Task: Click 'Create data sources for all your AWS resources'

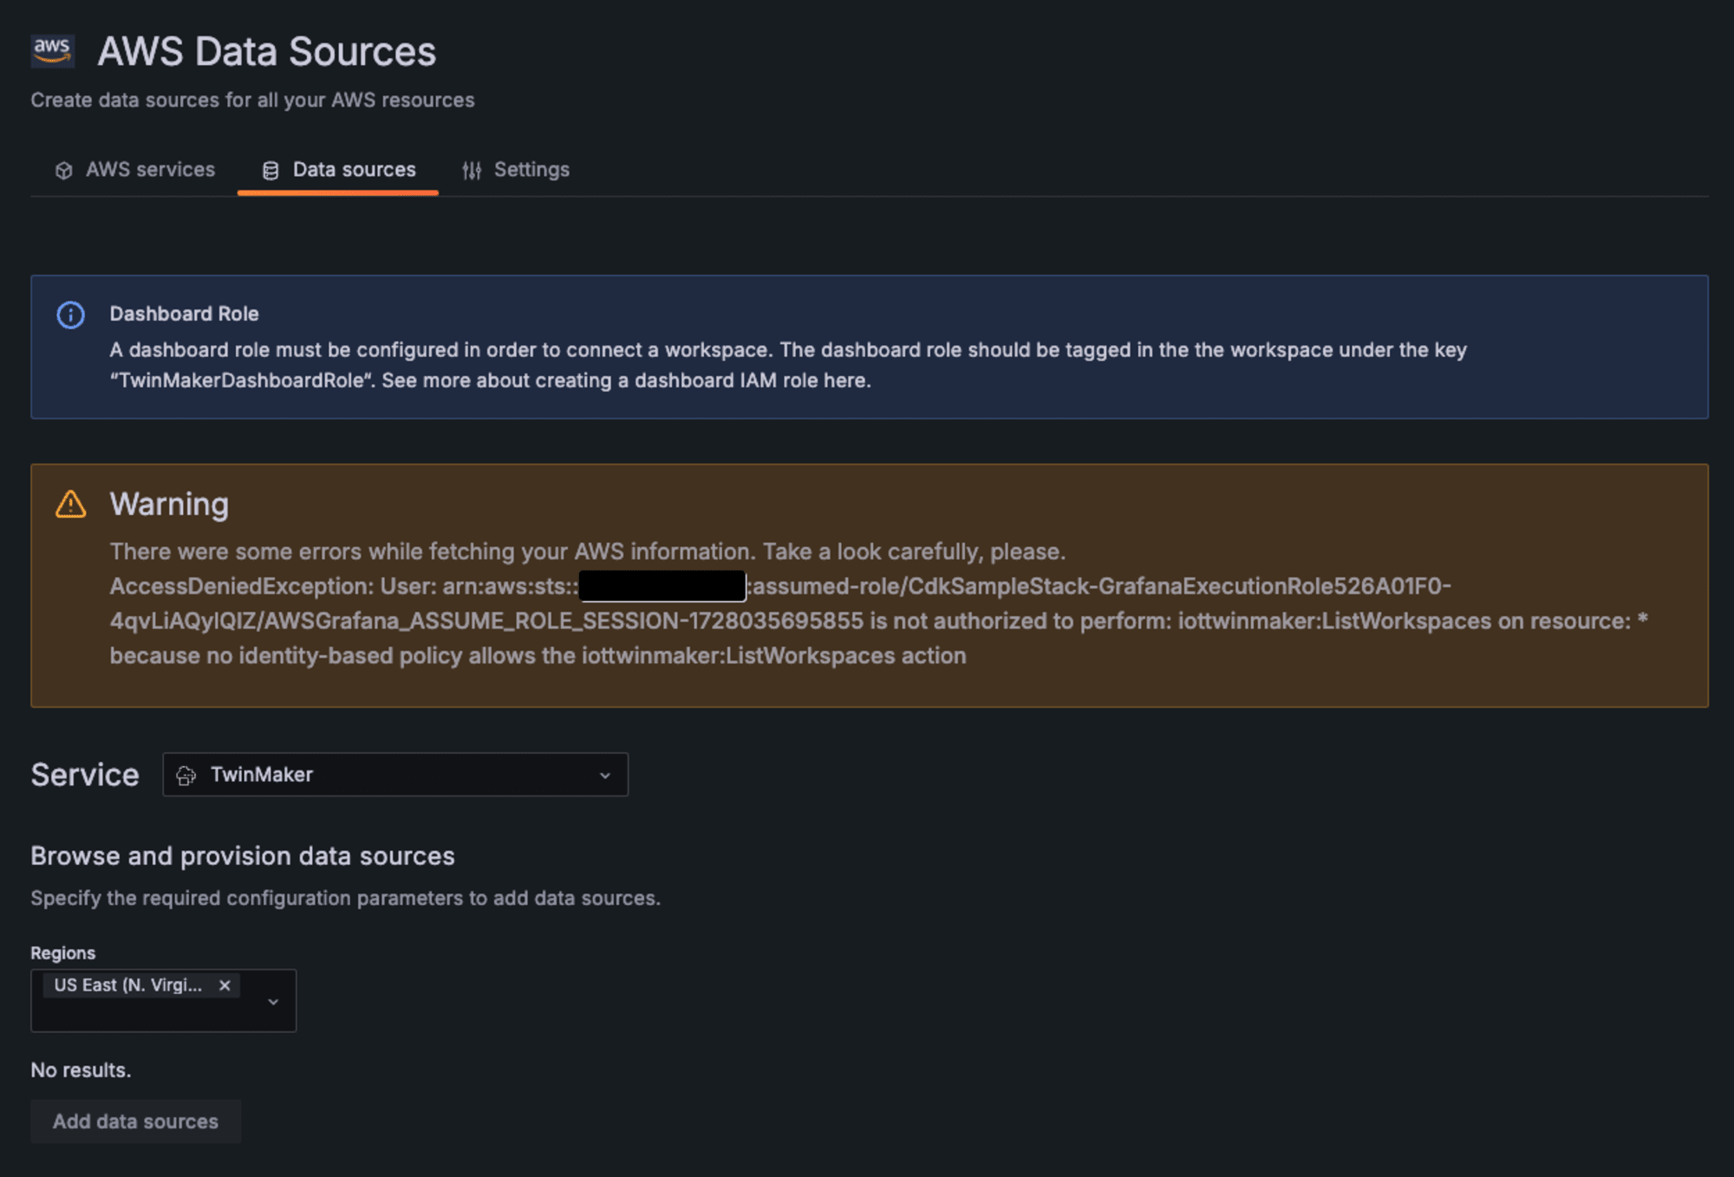Action: click(x=252, y=101)
